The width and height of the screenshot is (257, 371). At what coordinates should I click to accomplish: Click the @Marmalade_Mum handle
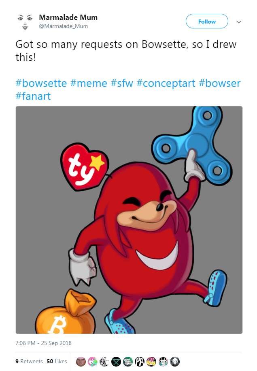63,26
